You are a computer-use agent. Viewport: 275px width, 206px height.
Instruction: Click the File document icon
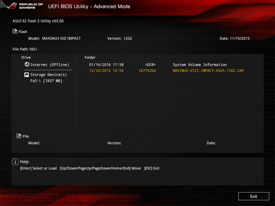click(19, 136)
